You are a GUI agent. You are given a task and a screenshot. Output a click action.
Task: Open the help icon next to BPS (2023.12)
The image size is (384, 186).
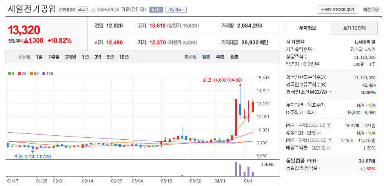330,140
